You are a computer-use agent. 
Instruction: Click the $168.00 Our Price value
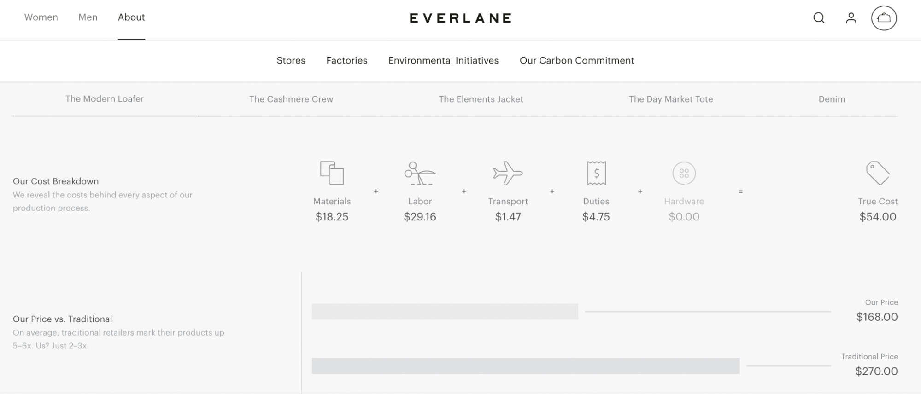[877, 317]
